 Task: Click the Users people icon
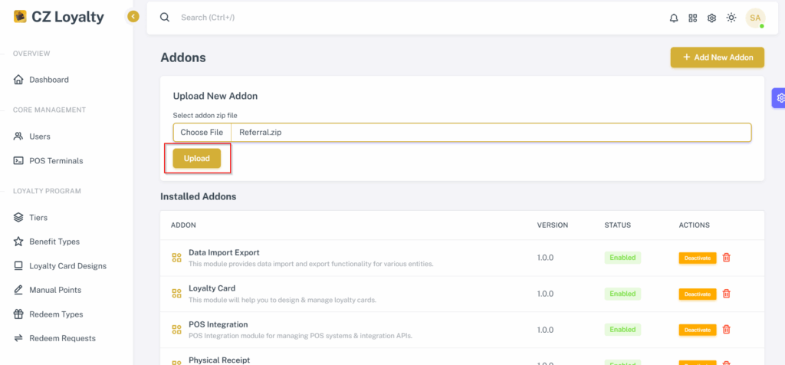point(18,136)
